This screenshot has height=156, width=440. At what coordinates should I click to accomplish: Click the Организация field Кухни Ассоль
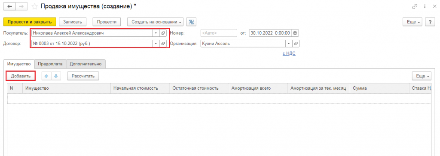point(243,44)
